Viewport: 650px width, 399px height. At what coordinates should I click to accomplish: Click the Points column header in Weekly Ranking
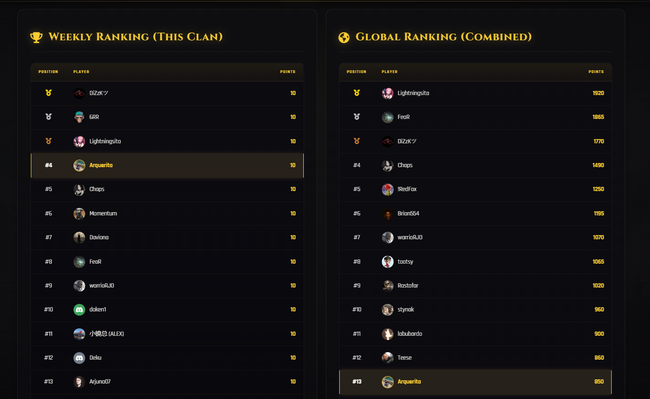tap(287, 72)
